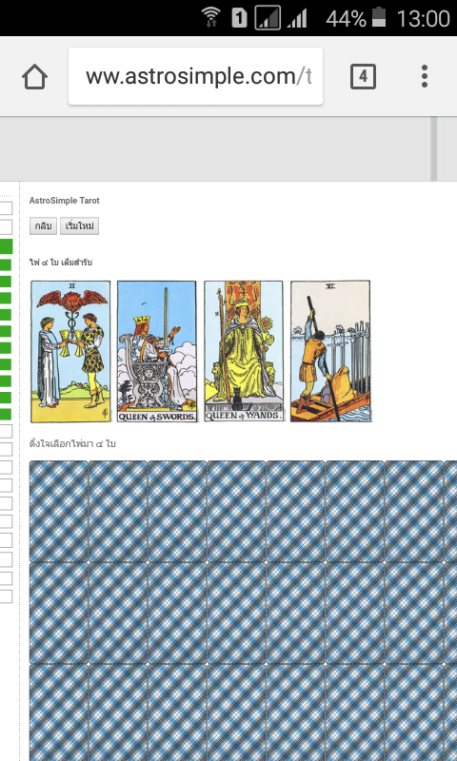Click the กลับ (back) button

click(x=43, y=226)
